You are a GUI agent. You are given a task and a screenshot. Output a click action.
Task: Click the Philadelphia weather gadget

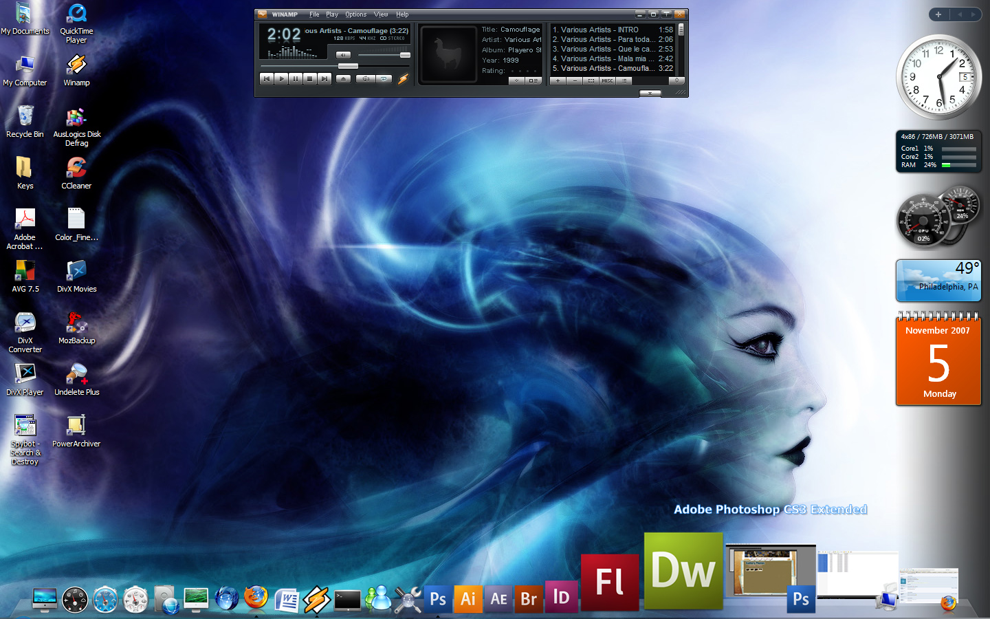pyautogui.click(x=938, y=281)
